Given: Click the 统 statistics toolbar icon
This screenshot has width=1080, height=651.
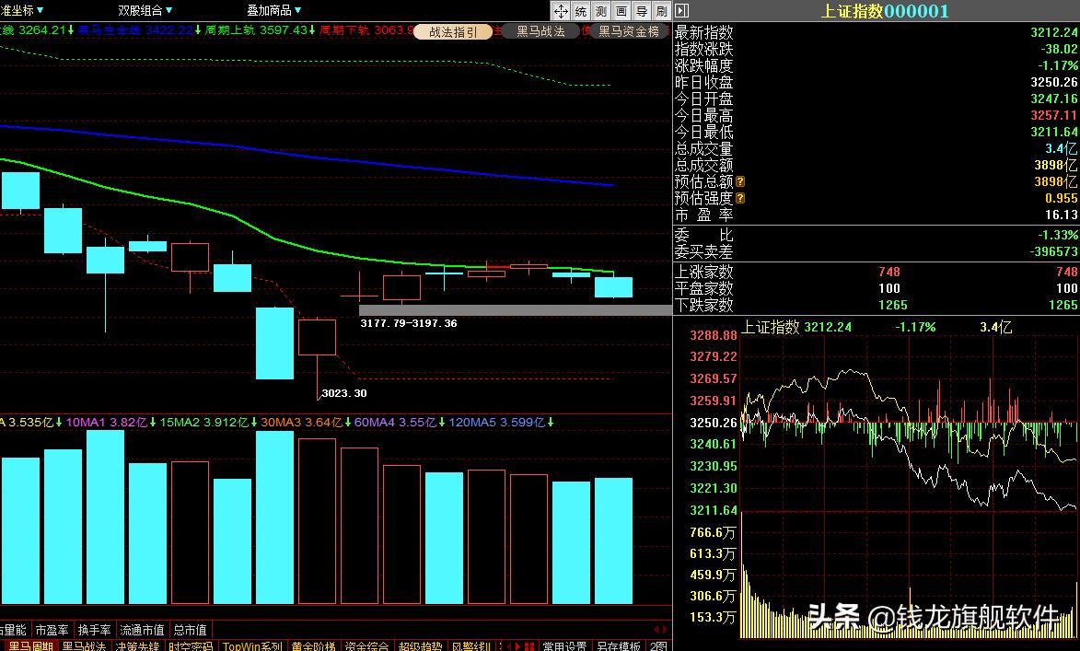Looking at the screenshot, I should (x=581, y=11).
